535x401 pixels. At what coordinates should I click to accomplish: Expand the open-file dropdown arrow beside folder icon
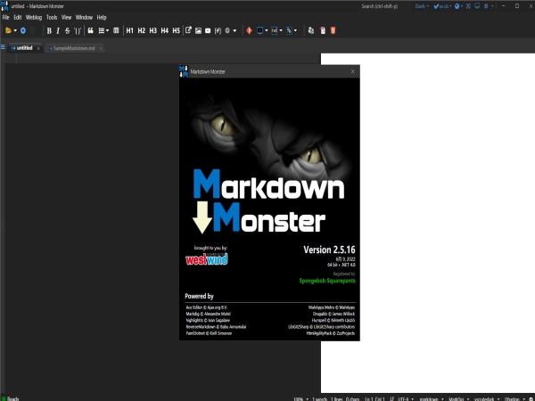click(15, 30)
